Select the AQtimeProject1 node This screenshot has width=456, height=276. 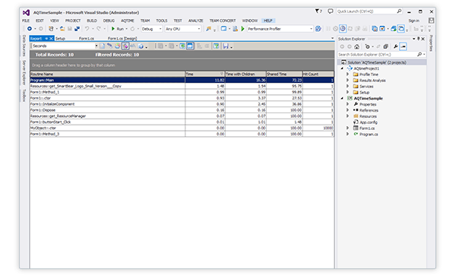pos(366,68)
